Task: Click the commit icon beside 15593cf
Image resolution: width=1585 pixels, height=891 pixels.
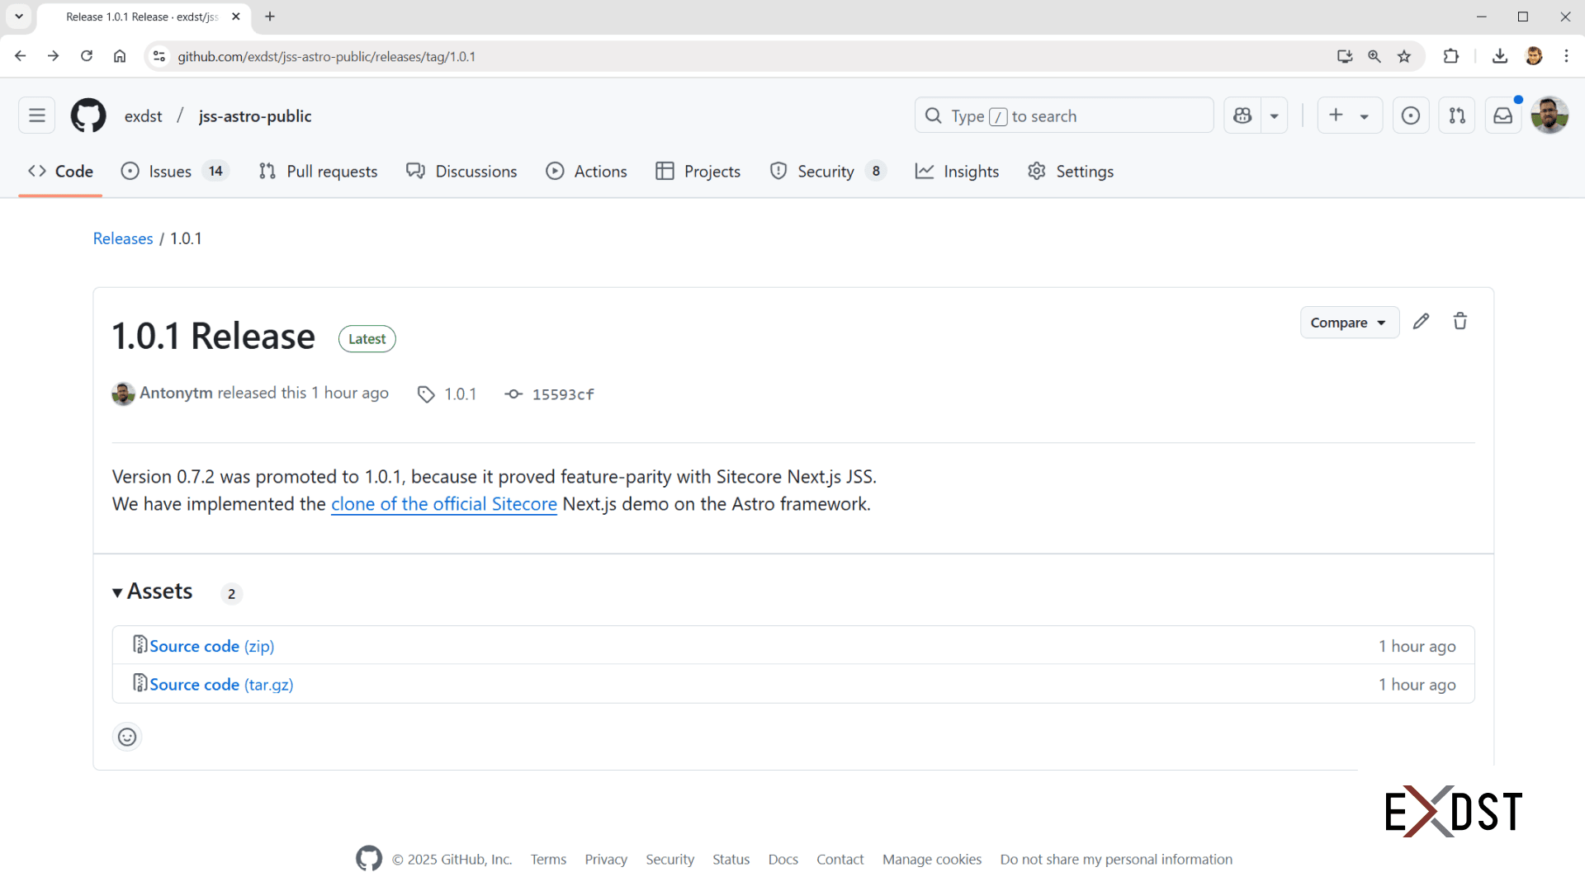Action: coord(513,394)
